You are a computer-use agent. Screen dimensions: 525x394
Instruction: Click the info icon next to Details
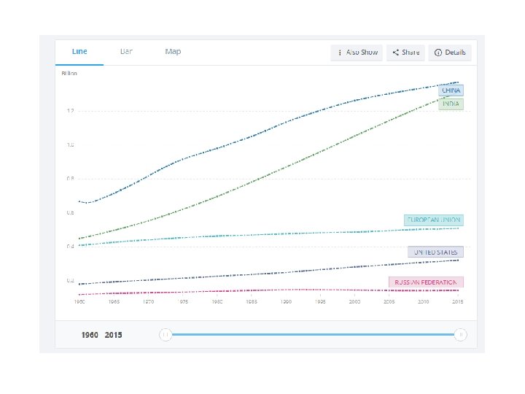437,53
